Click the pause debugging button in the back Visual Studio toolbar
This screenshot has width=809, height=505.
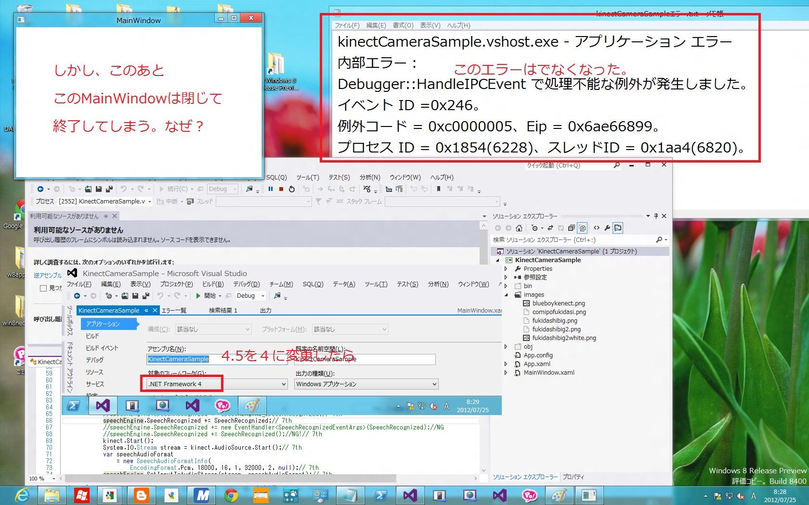[271, 189]
